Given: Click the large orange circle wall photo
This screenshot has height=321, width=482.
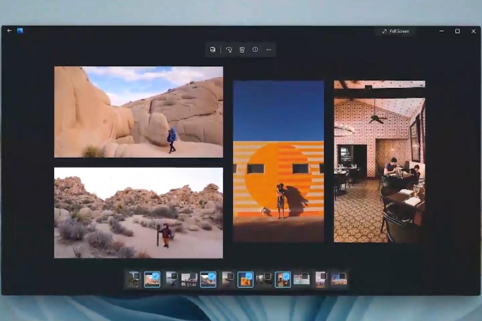Looking at the screenshot, I should [x=278, y=161].
